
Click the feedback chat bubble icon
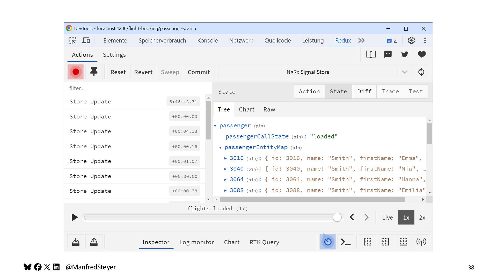click(x=388, y=54)
